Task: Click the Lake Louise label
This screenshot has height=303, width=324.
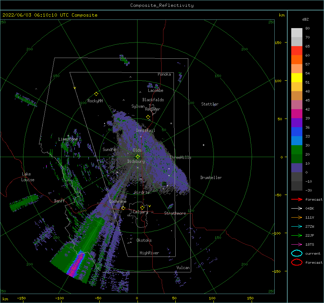Action: (28, 177)
